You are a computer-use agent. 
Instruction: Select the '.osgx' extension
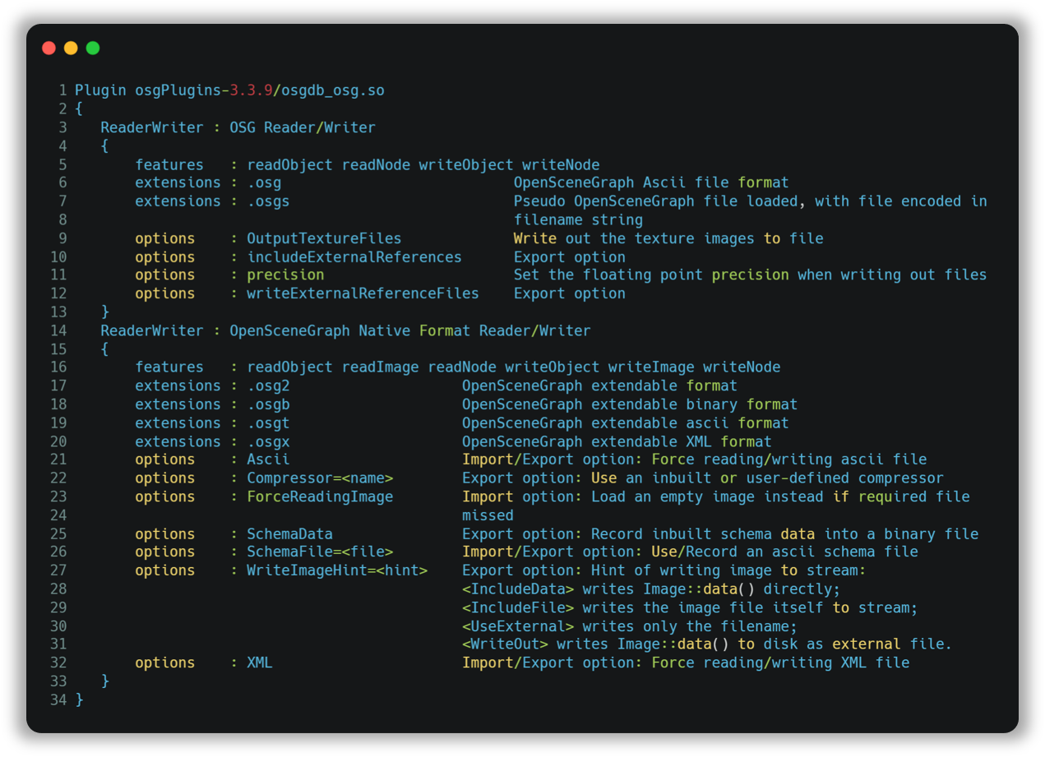(x=268, y=441)
